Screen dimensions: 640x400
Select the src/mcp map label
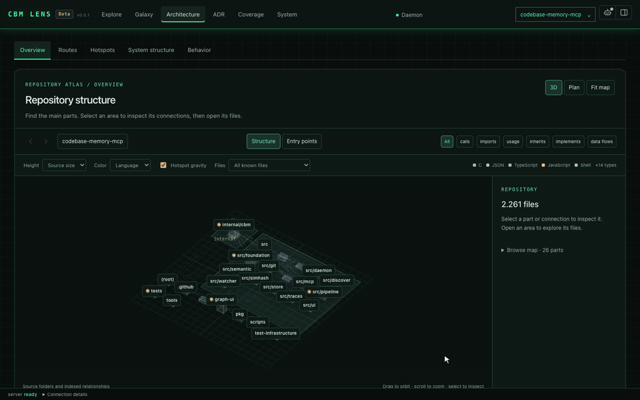click(305, 281)
